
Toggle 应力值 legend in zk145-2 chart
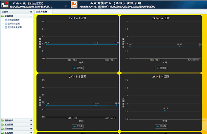click(x=161, y=68)
